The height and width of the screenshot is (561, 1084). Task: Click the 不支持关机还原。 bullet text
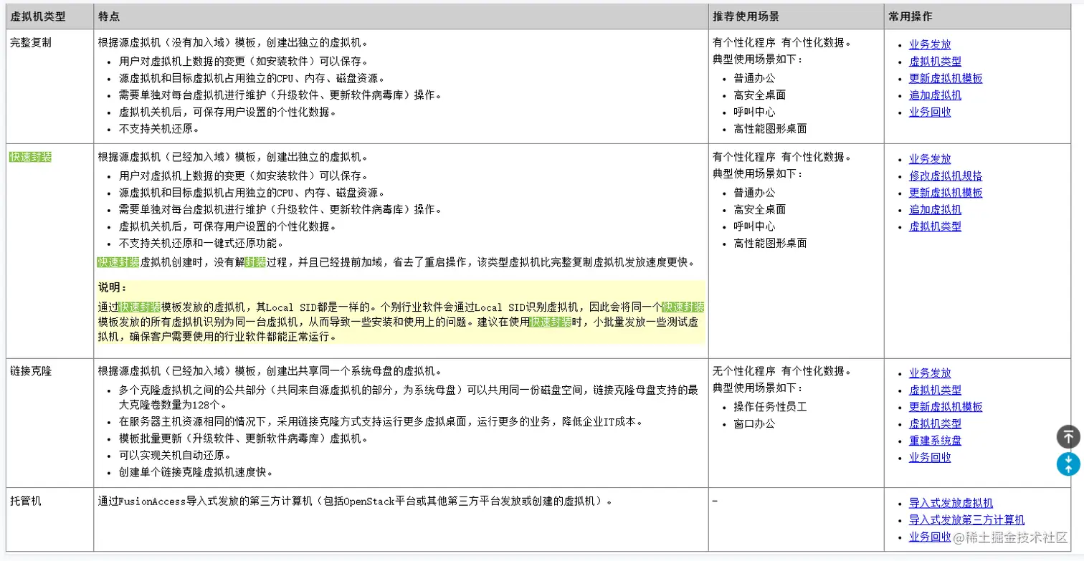(158, 129)
